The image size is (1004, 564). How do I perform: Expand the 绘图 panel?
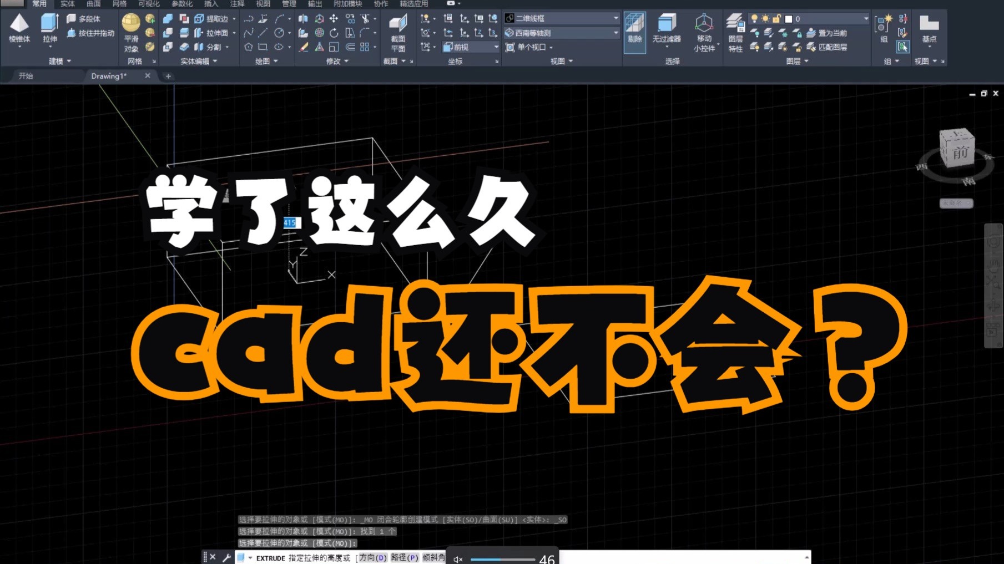(266, 61)
